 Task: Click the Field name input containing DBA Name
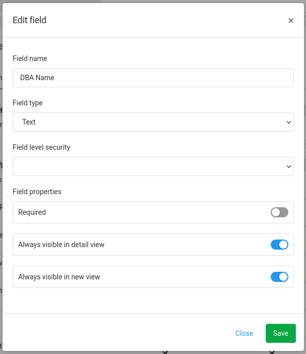(153, 78)
